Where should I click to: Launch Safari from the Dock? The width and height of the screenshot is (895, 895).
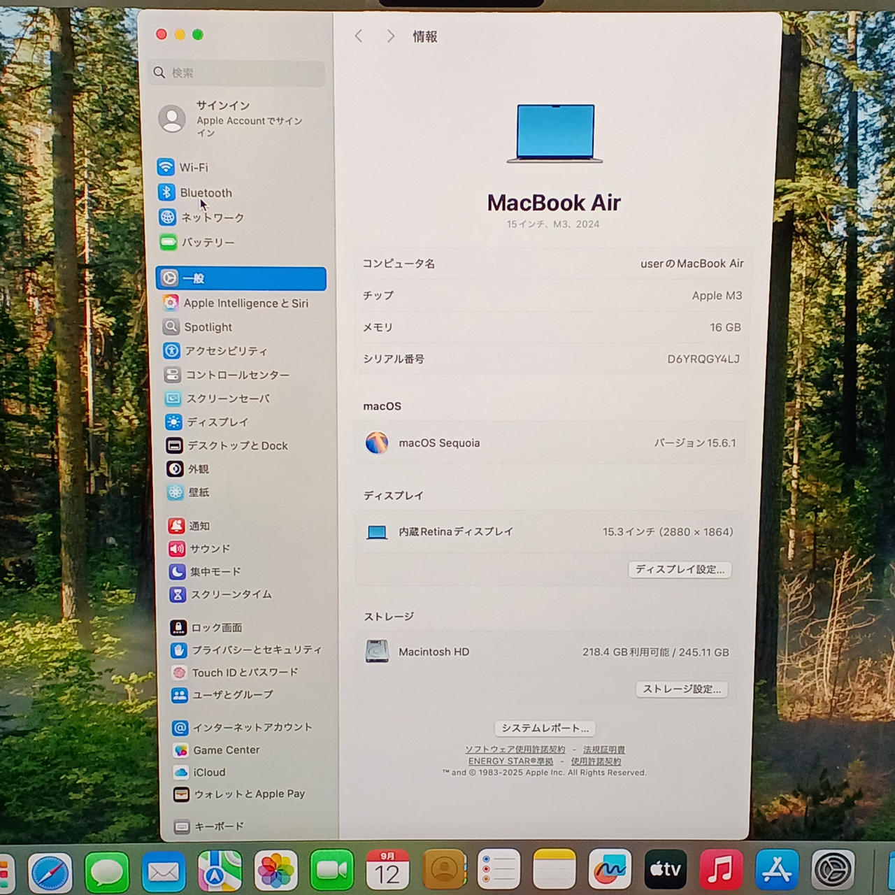[50, 871]
